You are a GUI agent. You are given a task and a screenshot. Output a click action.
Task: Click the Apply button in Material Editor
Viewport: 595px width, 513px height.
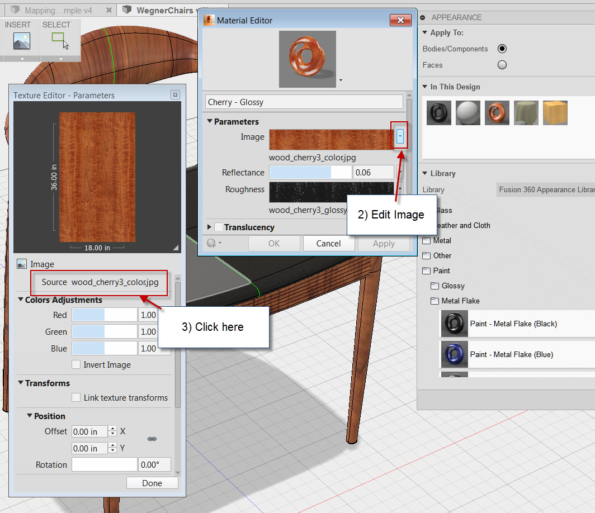coord(384,243)
